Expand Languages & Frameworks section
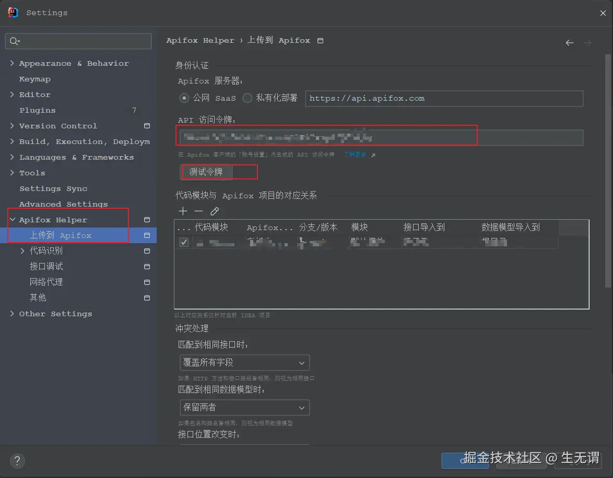 tap(11, 157)
